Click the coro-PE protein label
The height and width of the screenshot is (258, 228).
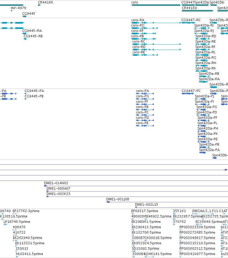coord(142,123)
